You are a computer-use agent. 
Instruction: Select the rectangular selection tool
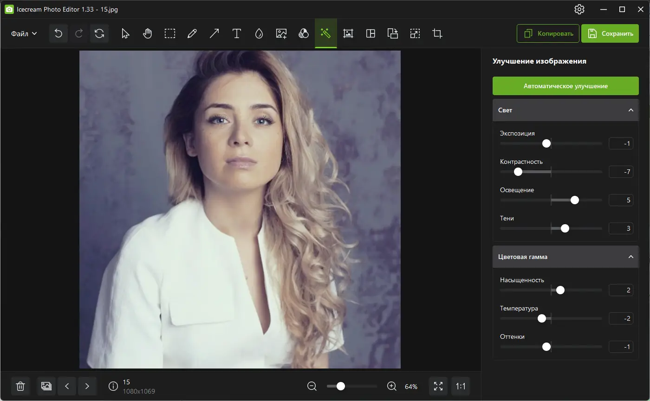[169, 33]
